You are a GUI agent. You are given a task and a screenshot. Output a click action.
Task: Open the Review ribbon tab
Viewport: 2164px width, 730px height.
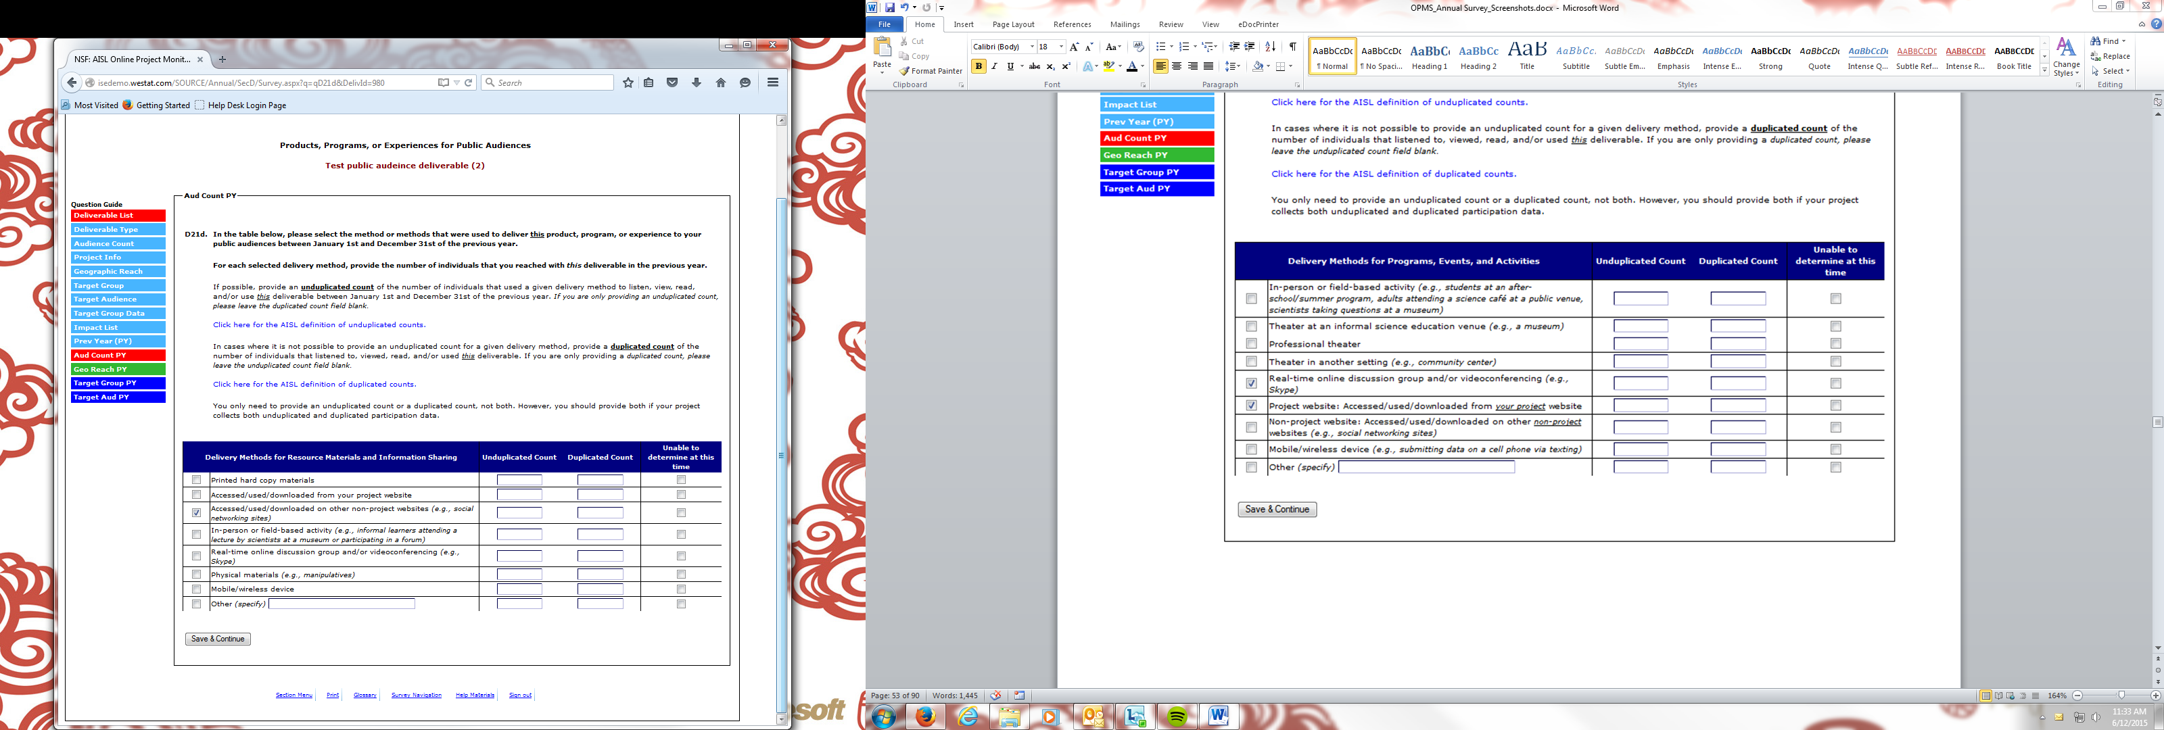point(1170,24)
